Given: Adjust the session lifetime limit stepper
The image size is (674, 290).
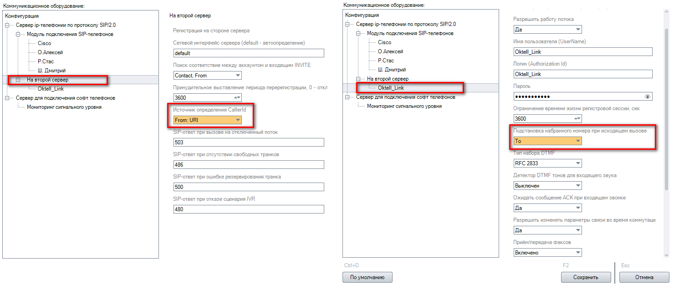Looking at the screenshot, I should 577,119.
